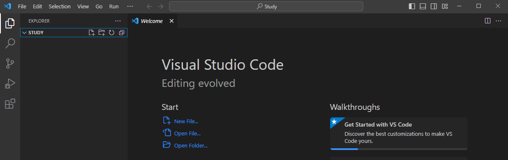The height and width of the screenshot is (160, 508).
Task: Open the Source Control view
Action: pyautogui.click(x=10, y=63)
